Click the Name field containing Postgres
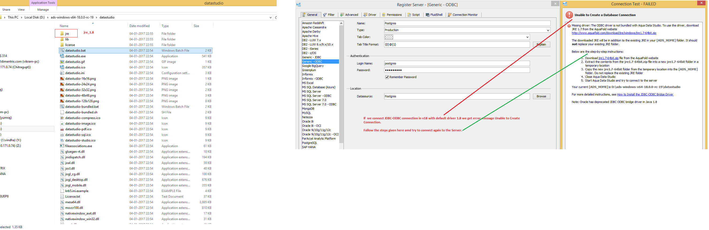 pyautogui.click(x=467, y=23)
